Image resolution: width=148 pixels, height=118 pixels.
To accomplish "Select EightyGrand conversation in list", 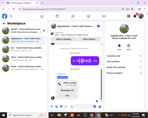I will (x=23, y=40).
